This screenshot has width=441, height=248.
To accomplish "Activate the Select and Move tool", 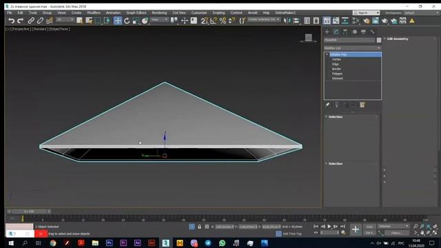I will (118, 21).
